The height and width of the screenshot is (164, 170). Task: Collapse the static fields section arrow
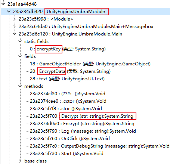(x=20, y=41)
